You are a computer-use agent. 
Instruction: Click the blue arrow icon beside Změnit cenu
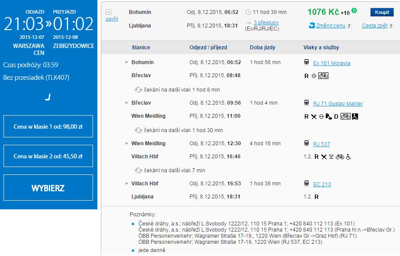[312, 25]
